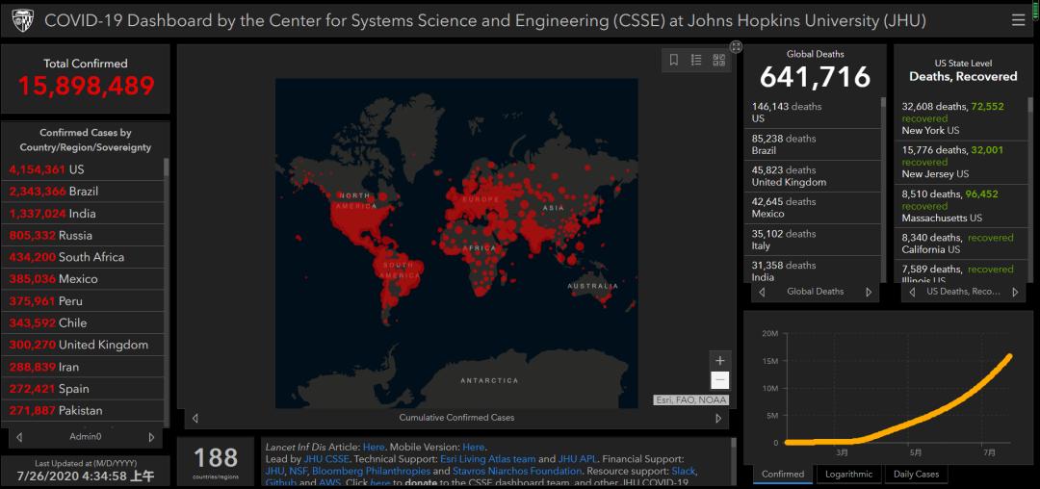
Task: Switch chart to Logarithmic tab
Action: click(x=848, y=475)
